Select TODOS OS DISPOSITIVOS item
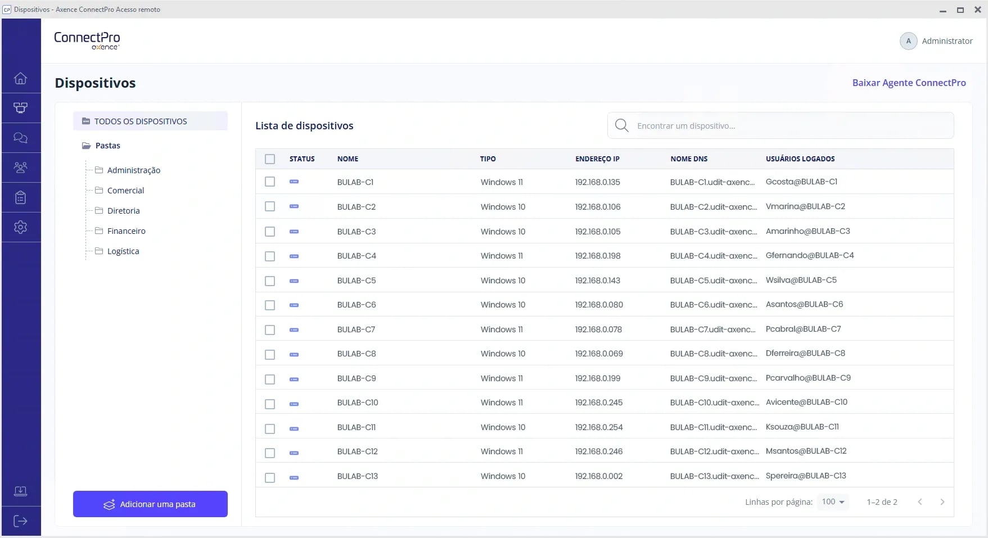 pos(141,121)
